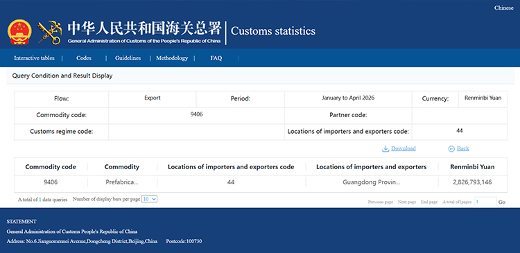Screen dimensions: 520x253
Task: Open display bars per page dropdown
Action: [x=149, y=199]
